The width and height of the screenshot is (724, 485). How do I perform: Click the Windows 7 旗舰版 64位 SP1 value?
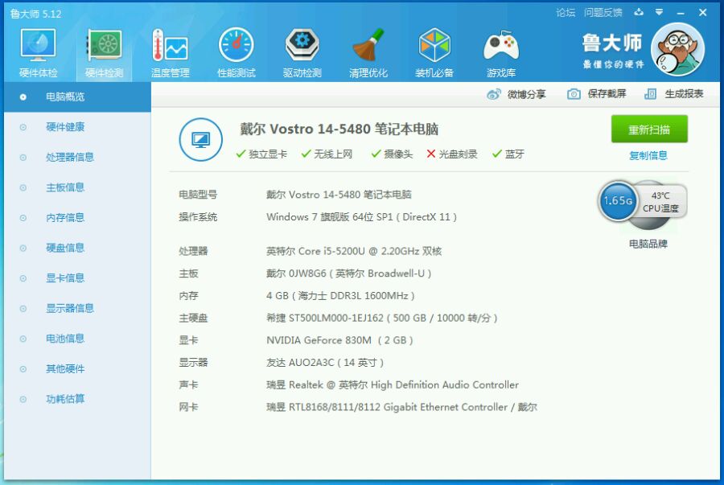361,217
